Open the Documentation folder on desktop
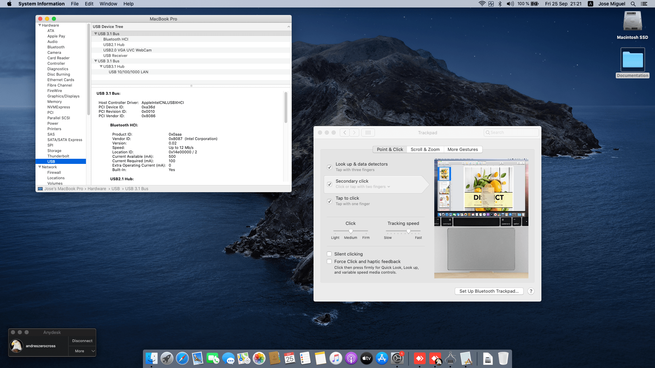 coord(632,60)
